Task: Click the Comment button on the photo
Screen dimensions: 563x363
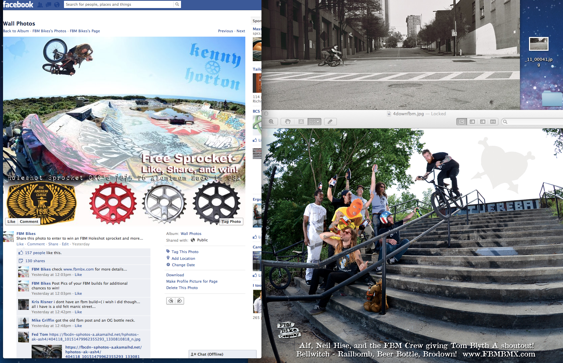Action: (29, 221)
